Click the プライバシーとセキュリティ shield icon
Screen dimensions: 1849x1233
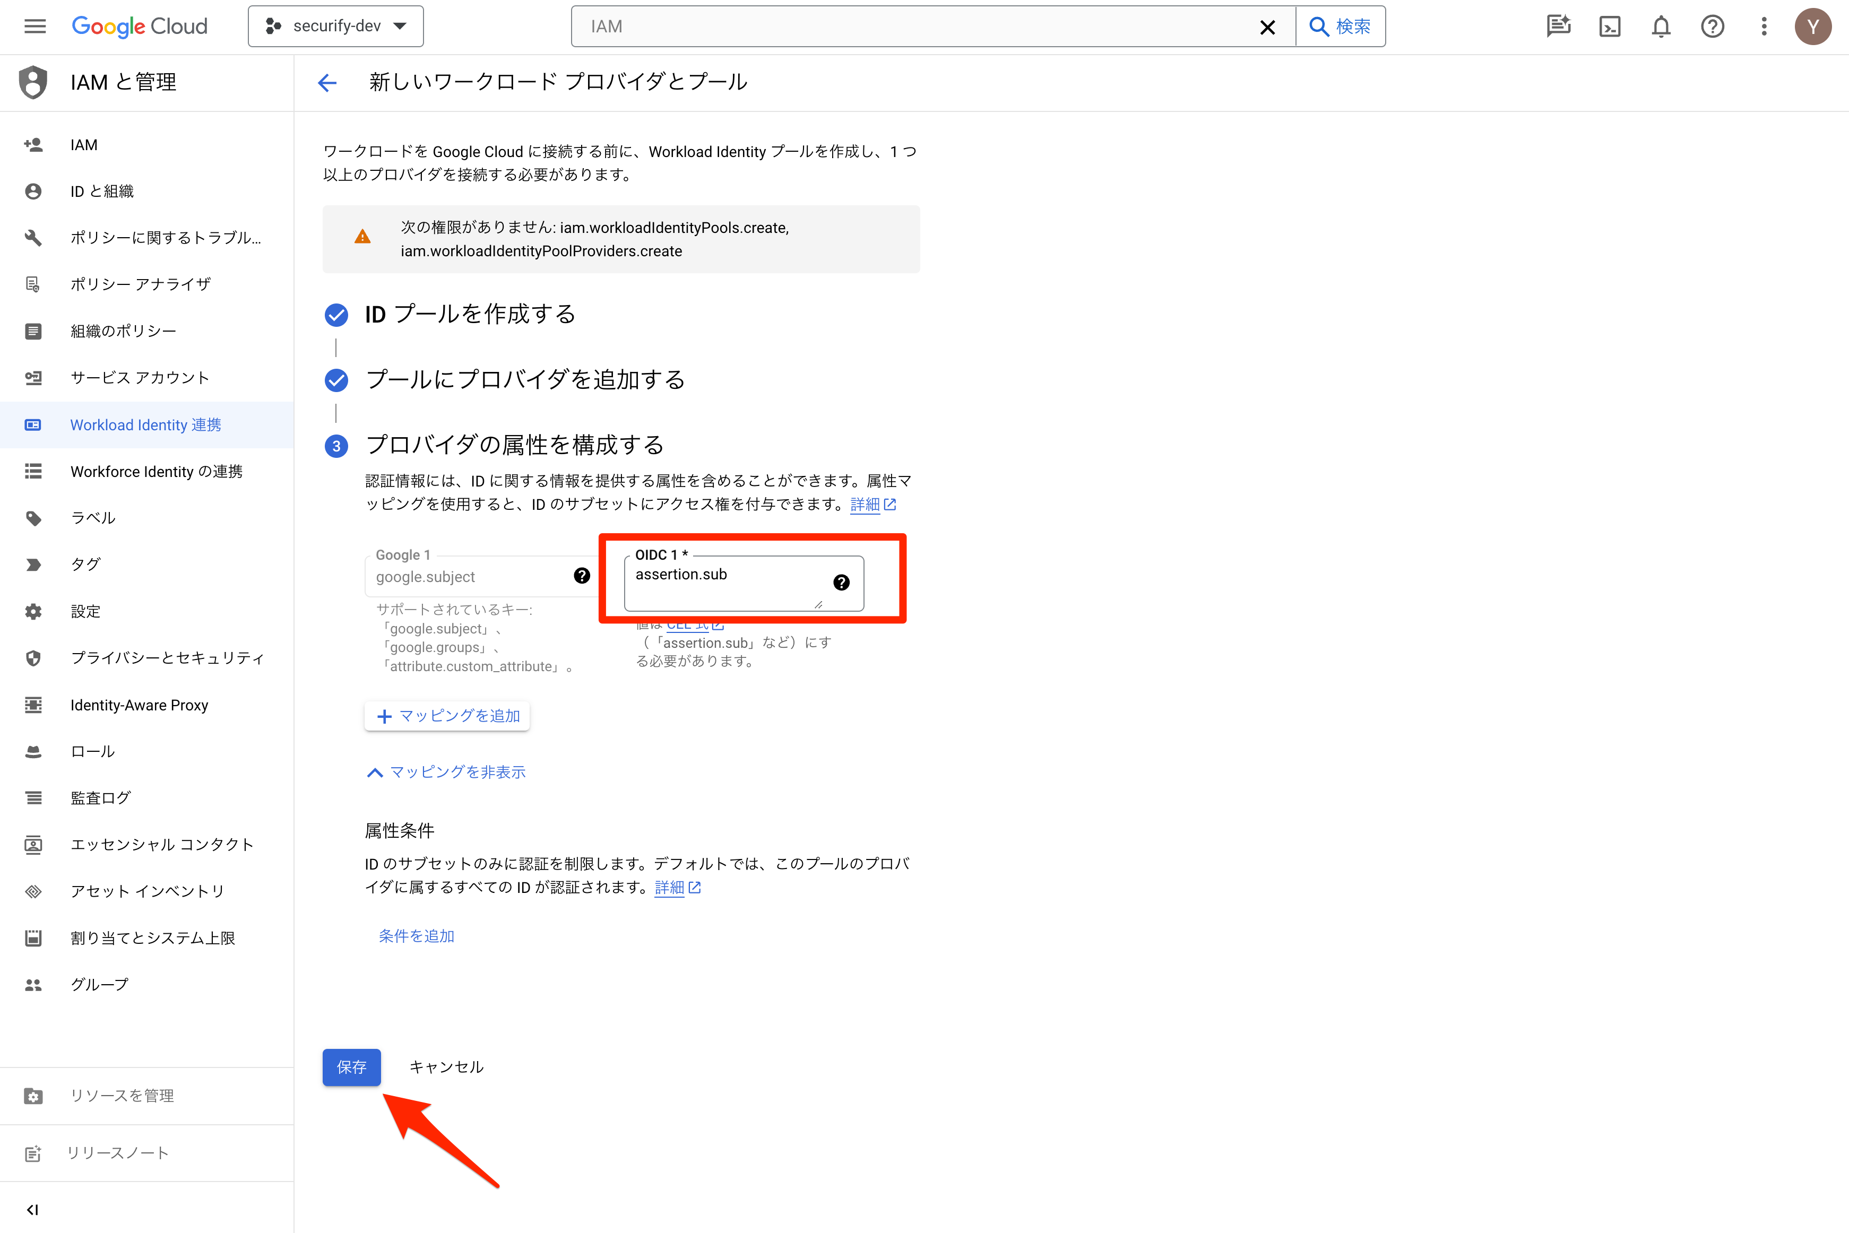(x=33, y=658)
